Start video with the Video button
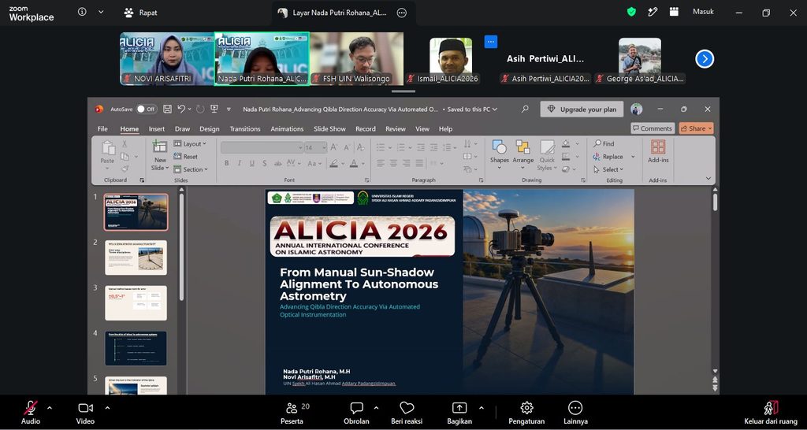This screenshot has width=807, height=430. [85, 413]
